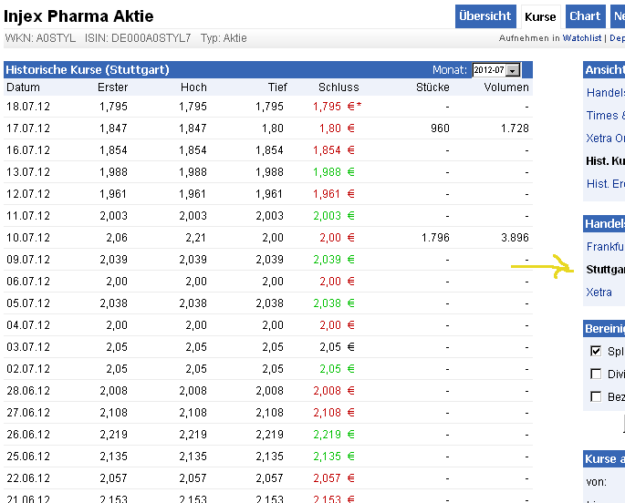Viewport: 625px width, 503px height.
Task: Click closing price 2,219 € for 26.06.12
Action: coord(334,435)
